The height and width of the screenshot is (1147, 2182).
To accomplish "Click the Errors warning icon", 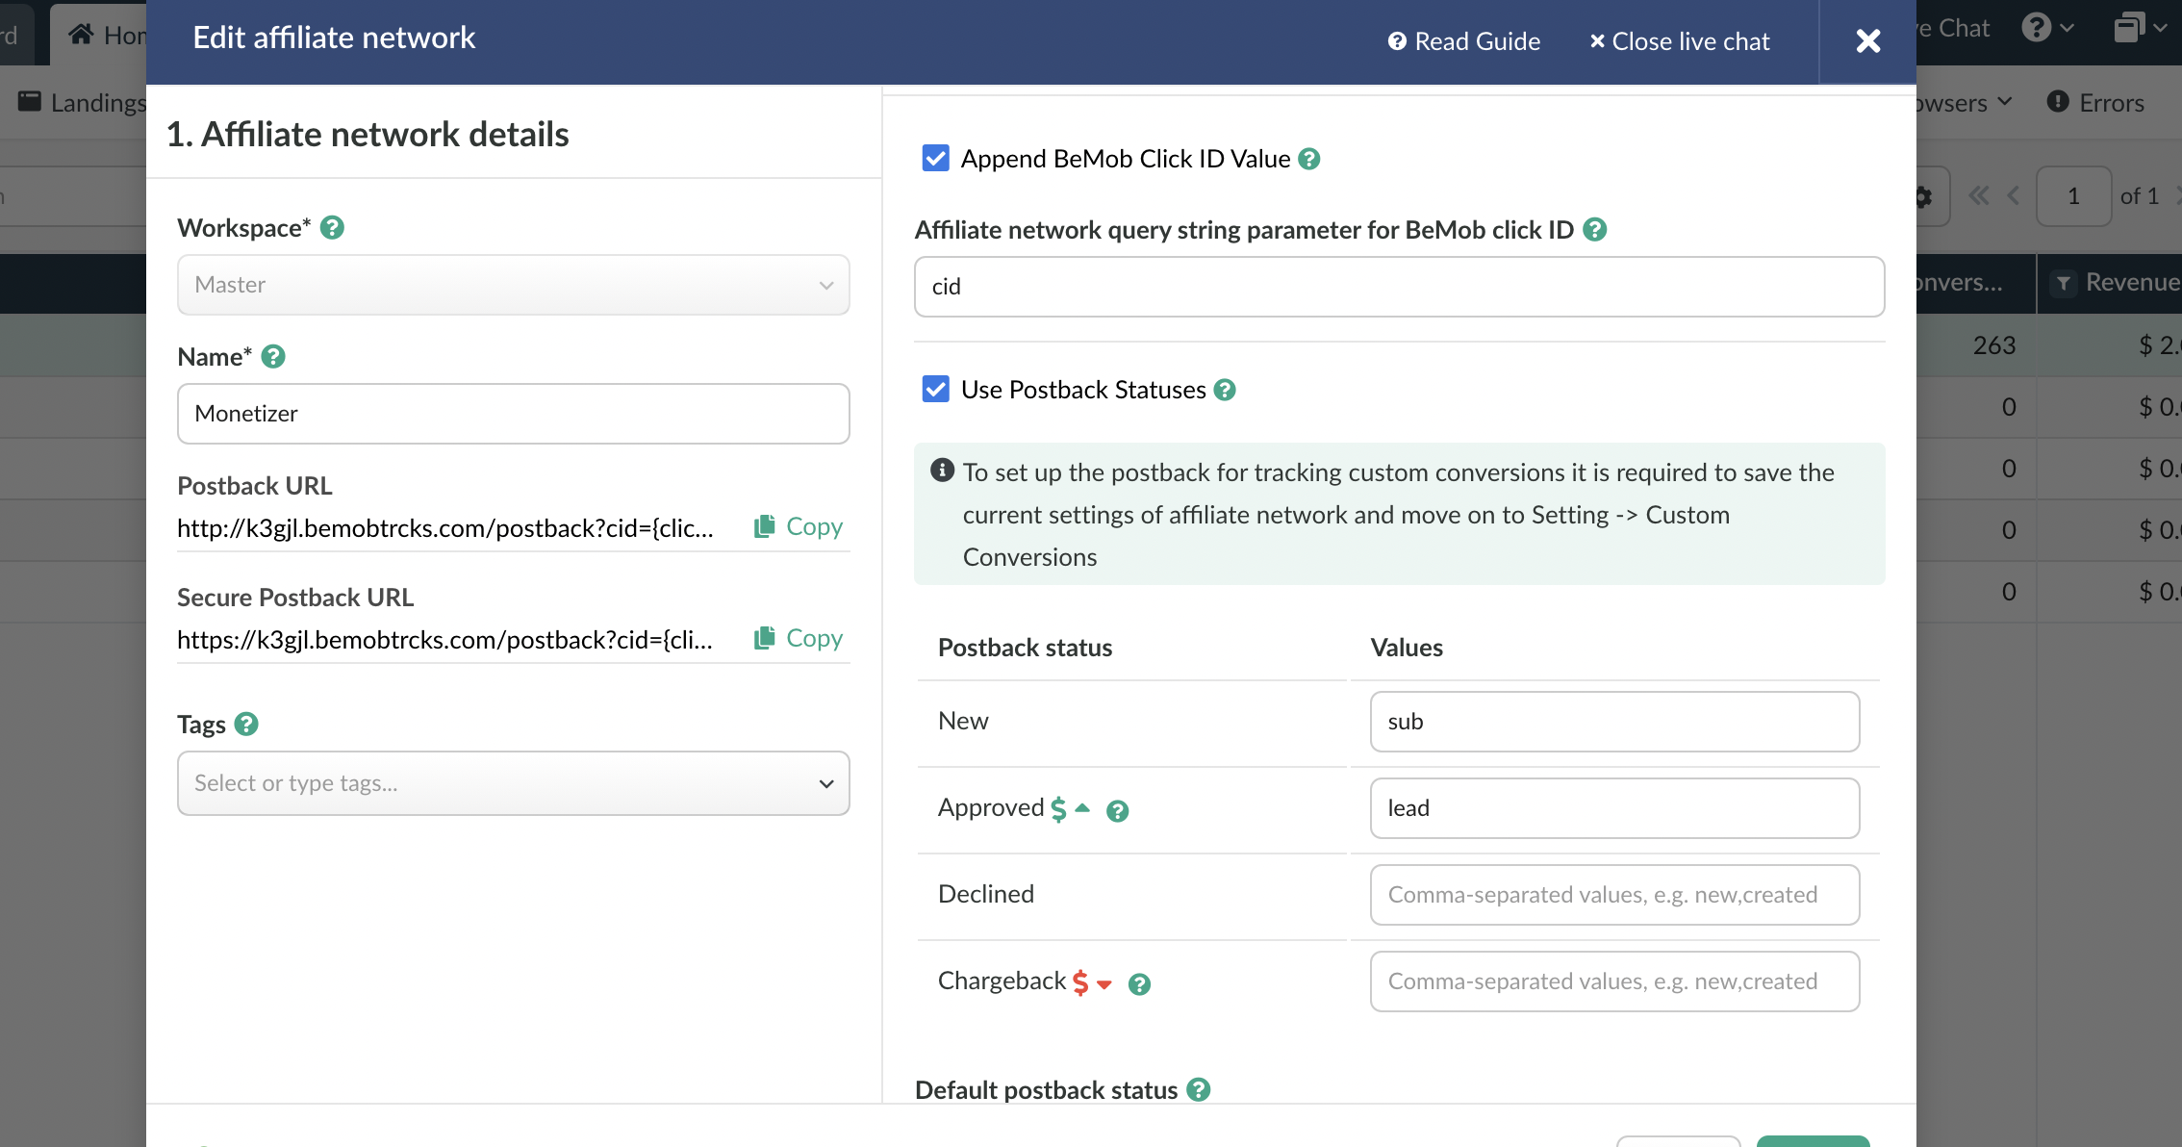I will click(x=2058, y=101).
